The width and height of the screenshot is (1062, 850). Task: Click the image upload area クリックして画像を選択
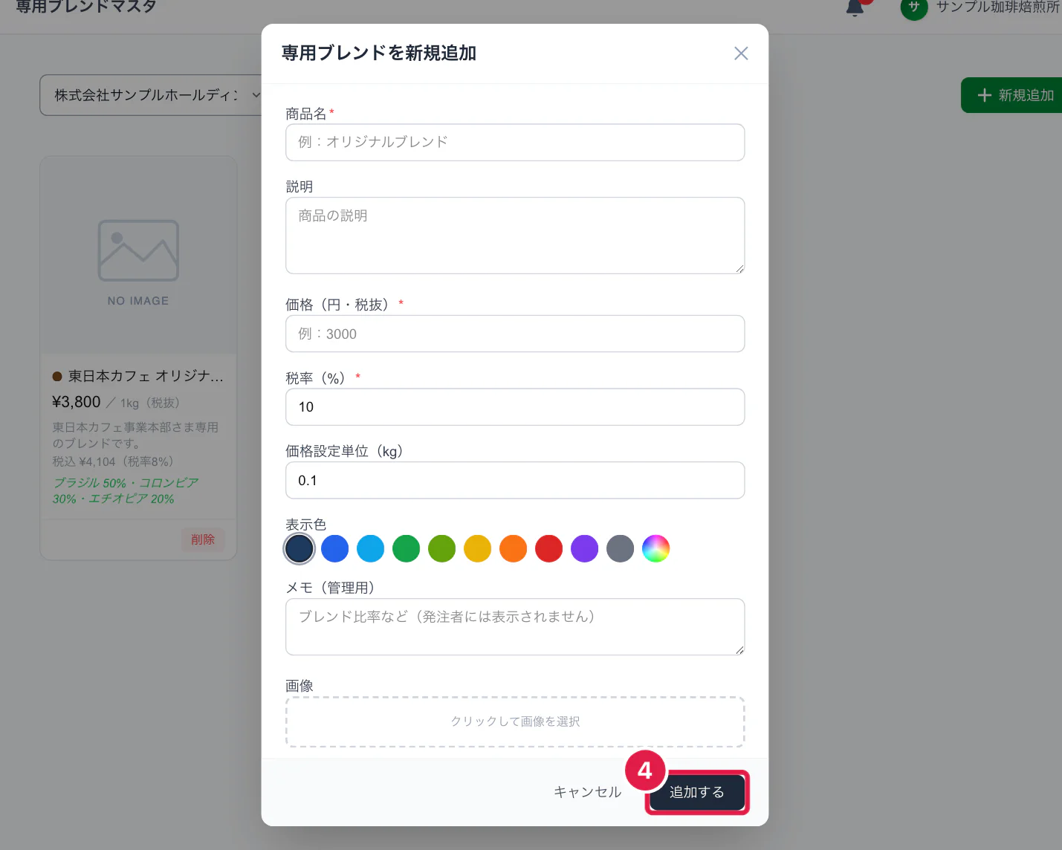click(x=515, y=721)
